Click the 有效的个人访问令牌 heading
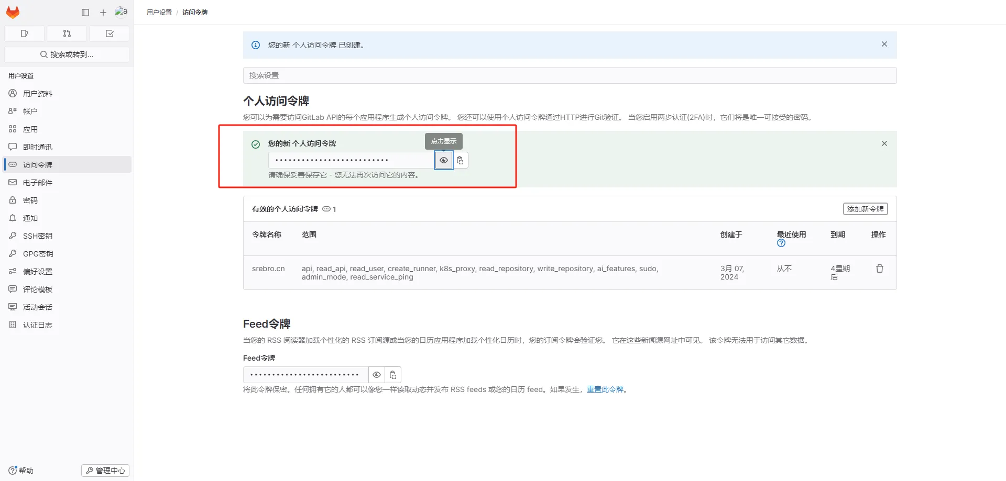This screenshot has width=1006, height=481. (x=285, y=209)
